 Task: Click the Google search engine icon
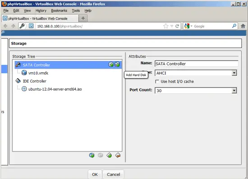(x=187, y=26)
